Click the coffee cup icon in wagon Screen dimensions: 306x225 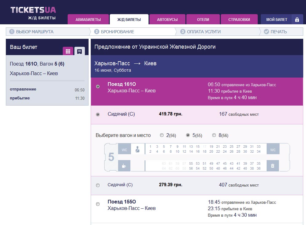point(124,166)
